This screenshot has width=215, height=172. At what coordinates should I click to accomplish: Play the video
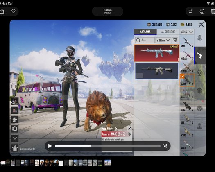click(x=50, y=146)
